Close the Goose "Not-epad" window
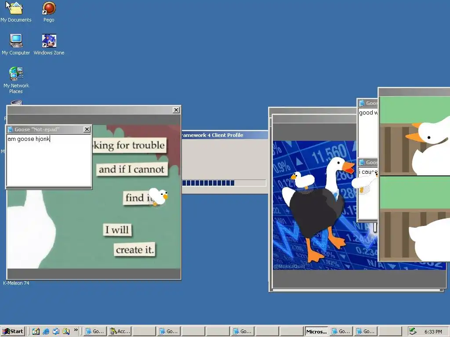 pos(87,129)
